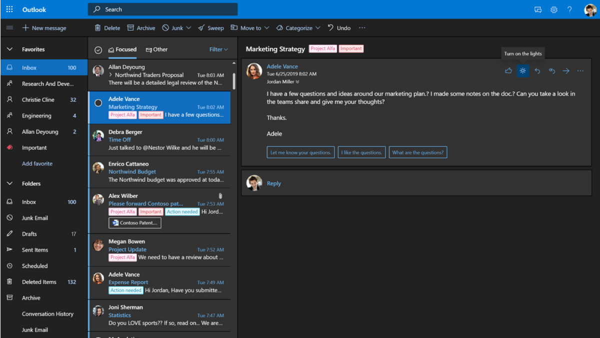Open Christie Cline in Favorites
Image resolution: width=600 pixels, height=338 pixels.
coord(43,100)
